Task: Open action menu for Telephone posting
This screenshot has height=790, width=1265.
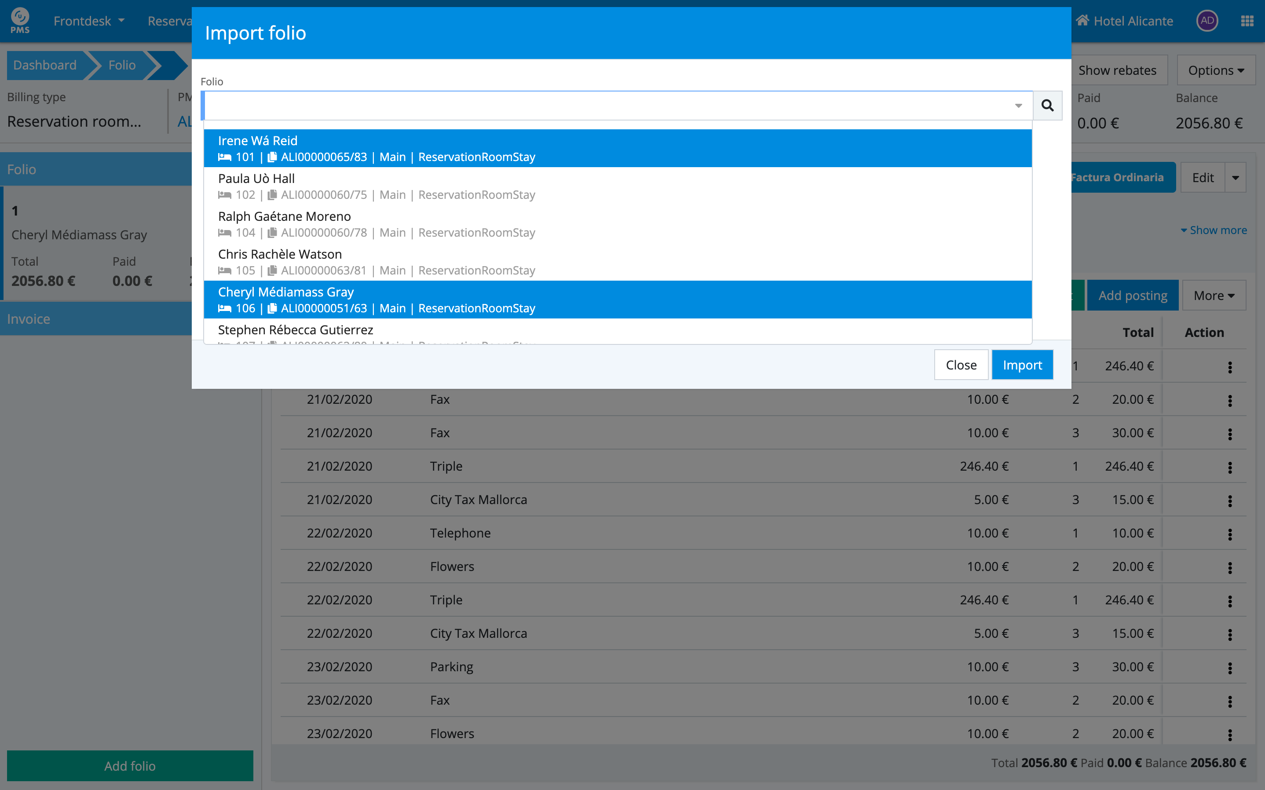Action: tap(1229, 534)
